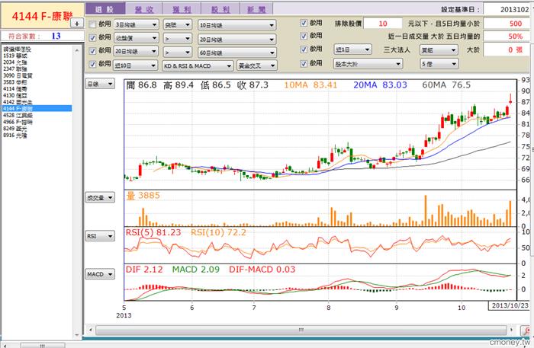Toggle the 股本大於 condition checkbox
The image size is (534, 348).
tap(304, 63)
